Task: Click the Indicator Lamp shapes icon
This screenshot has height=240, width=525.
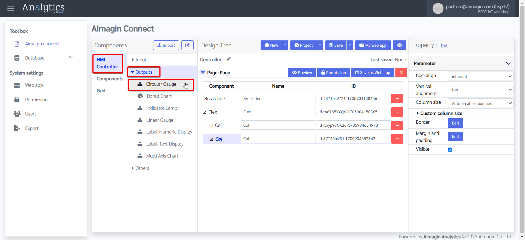Action: point(140,108)
